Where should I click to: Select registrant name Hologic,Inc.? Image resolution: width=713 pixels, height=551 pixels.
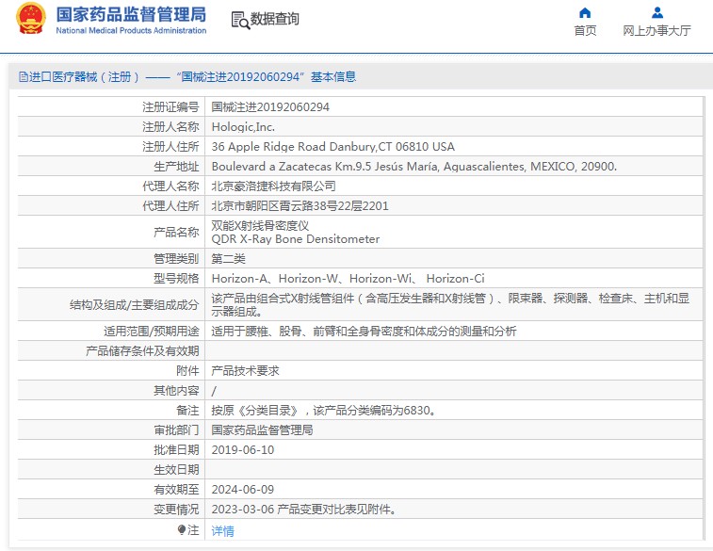(x=243, y=127)
